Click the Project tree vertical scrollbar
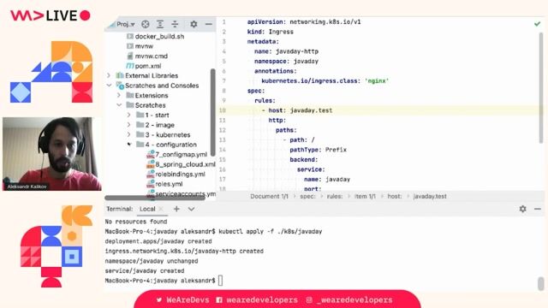The image size is (548, 308). 212,112
